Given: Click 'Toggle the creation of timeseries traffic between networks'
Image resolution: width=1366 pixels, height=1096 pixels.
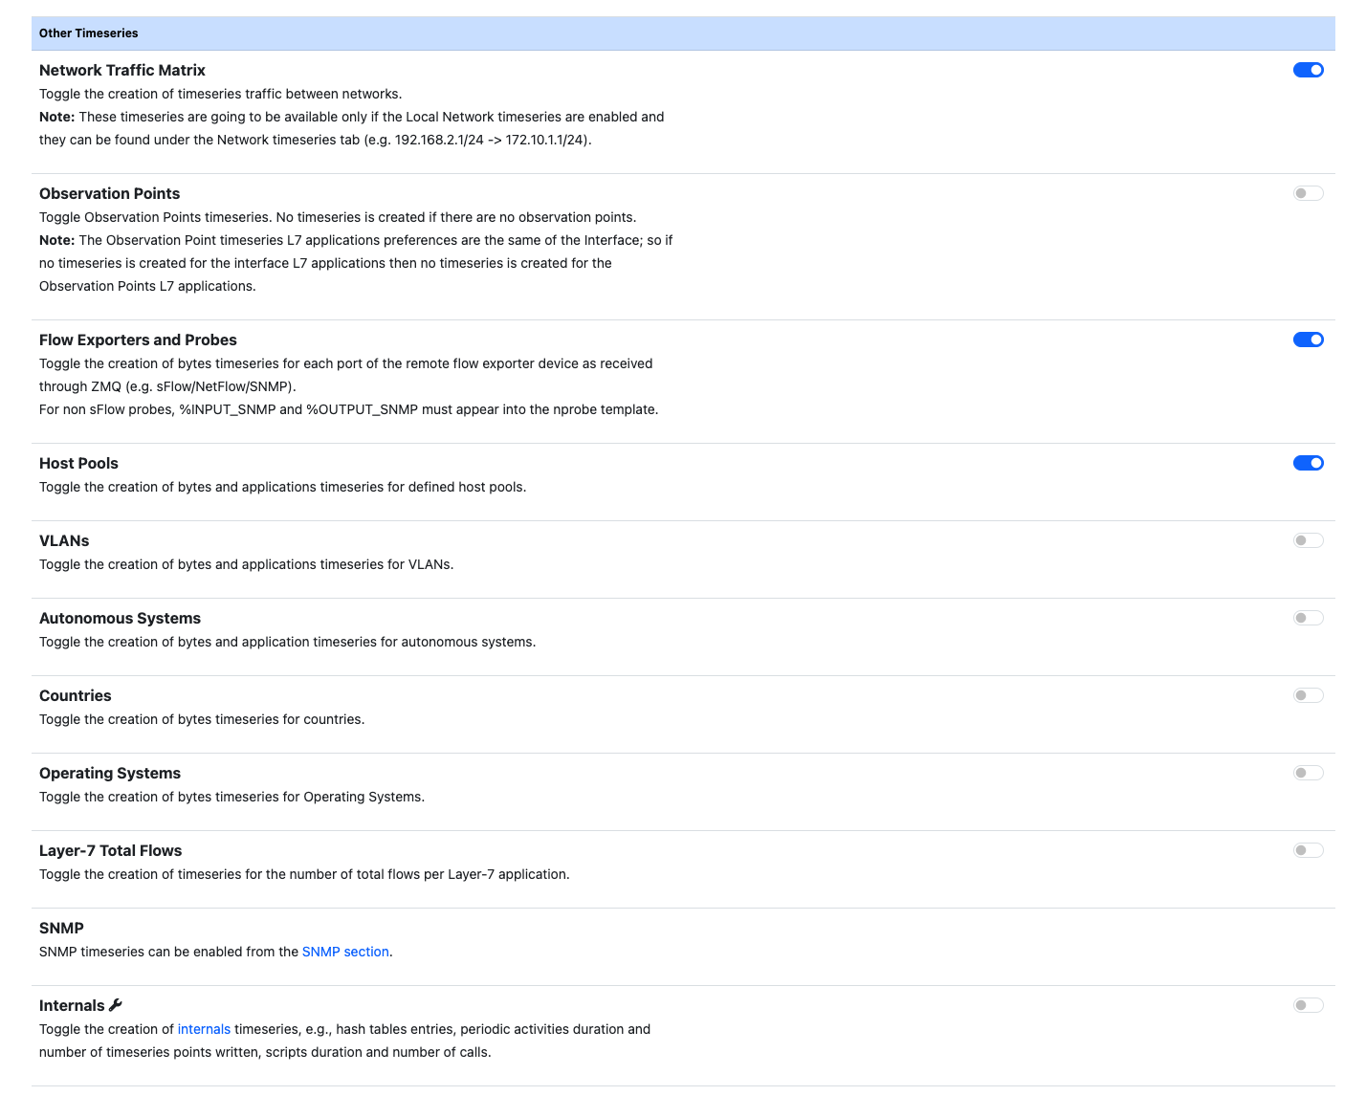Looking at the screenshot, I should point(219,94).
